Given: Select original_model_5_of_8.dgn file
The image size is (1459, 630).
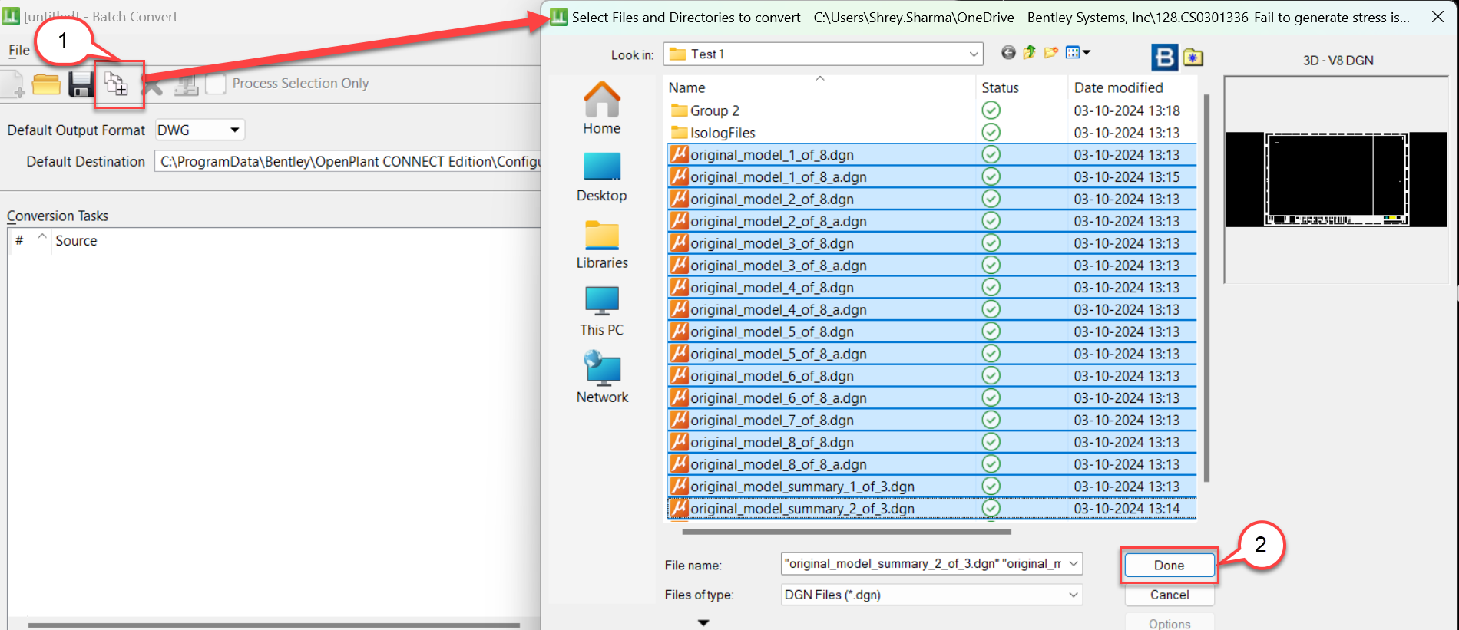Looking at the screenshot, I should (931, 331).
